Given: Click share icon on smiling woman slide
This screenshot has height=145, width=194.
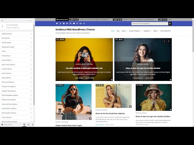Looking at the screenshot, I should coord(171,80).
